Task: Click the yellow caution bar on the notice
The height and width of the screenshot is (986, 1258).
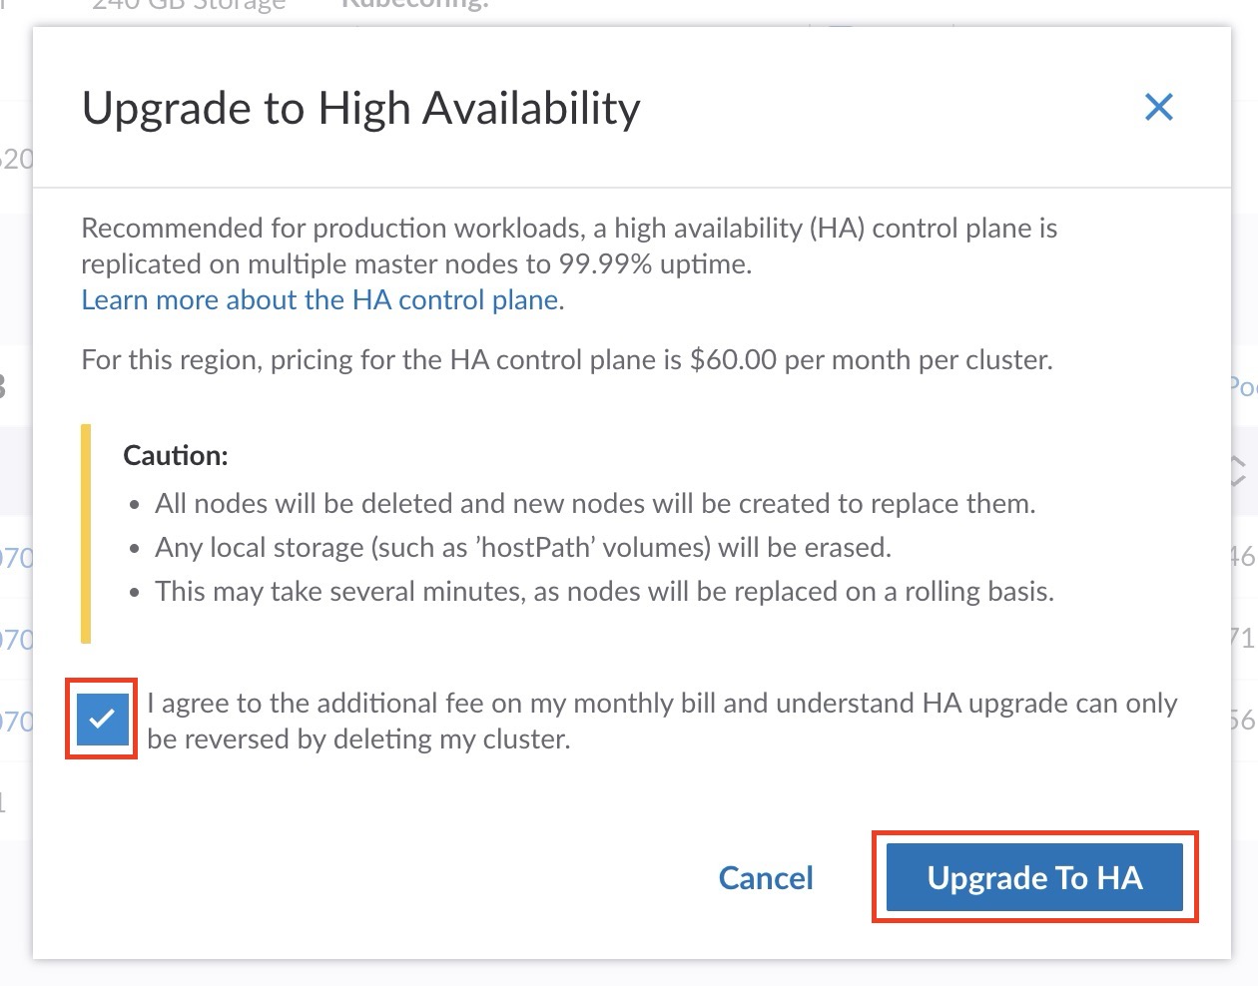Action: [x=86, y=534]
